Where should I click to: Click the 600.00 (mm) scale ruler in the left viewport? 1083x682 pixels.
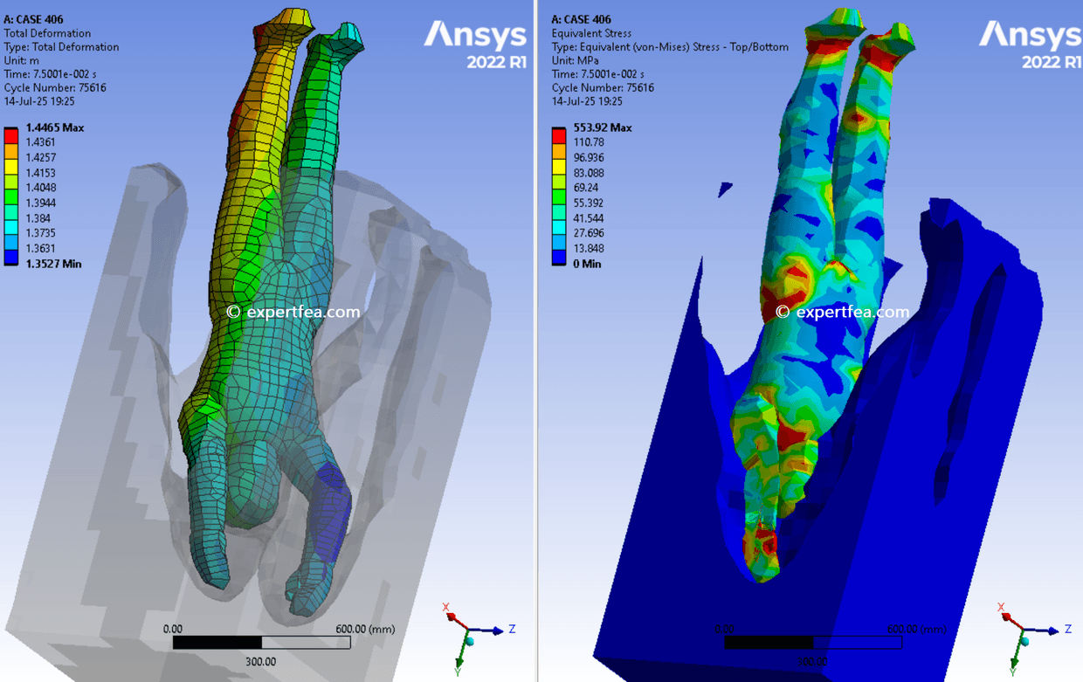(x=262, y=640)
